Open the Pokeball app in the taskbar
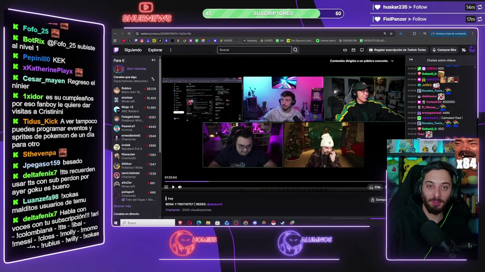Viewport: 485px width, 272px height. point(273,223)
